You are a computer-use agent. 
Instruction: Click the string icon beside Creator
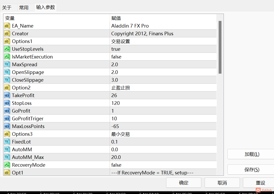click(7, 33)
